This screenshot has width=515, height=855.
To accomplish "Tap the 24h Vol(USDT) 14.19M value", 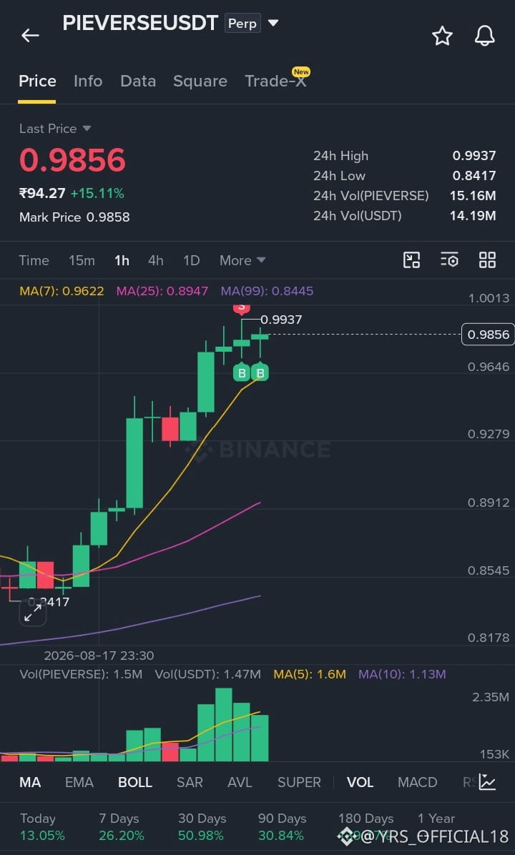I will pos(473,216).
